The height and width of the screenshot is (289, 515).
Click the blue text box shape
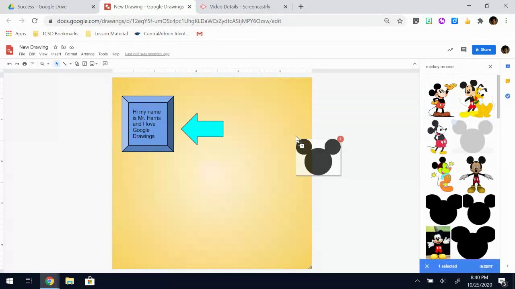[x=148, y=124]
